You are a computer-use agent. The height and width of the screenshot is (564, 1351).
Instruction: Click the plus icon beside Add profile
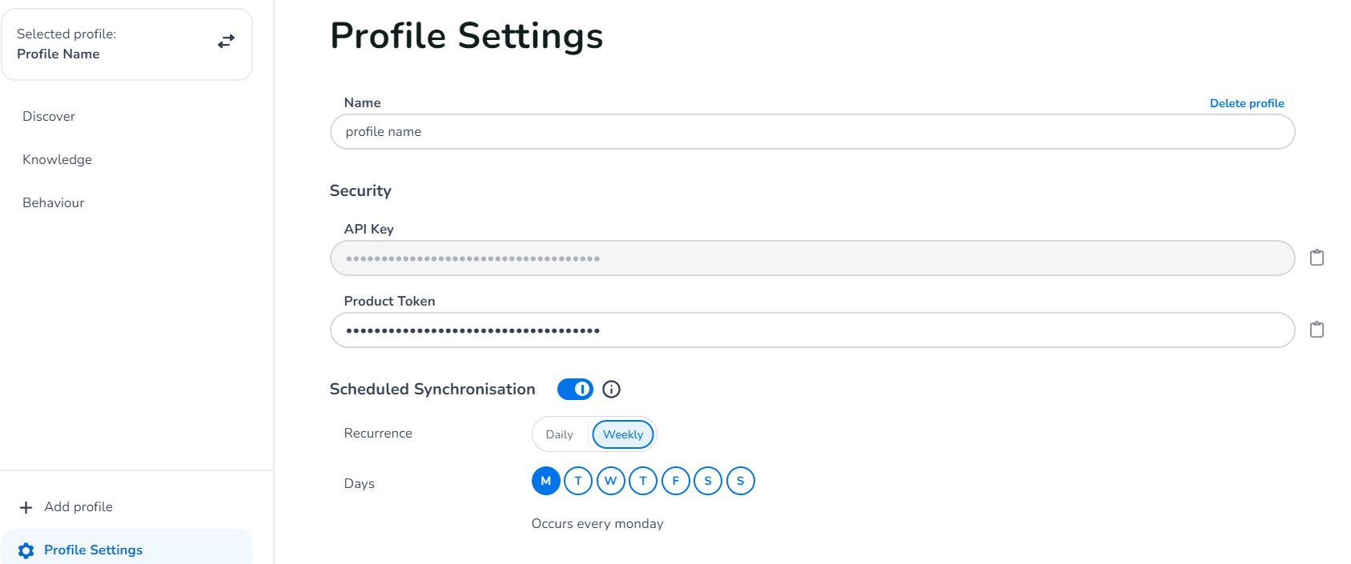coord(26,507)
